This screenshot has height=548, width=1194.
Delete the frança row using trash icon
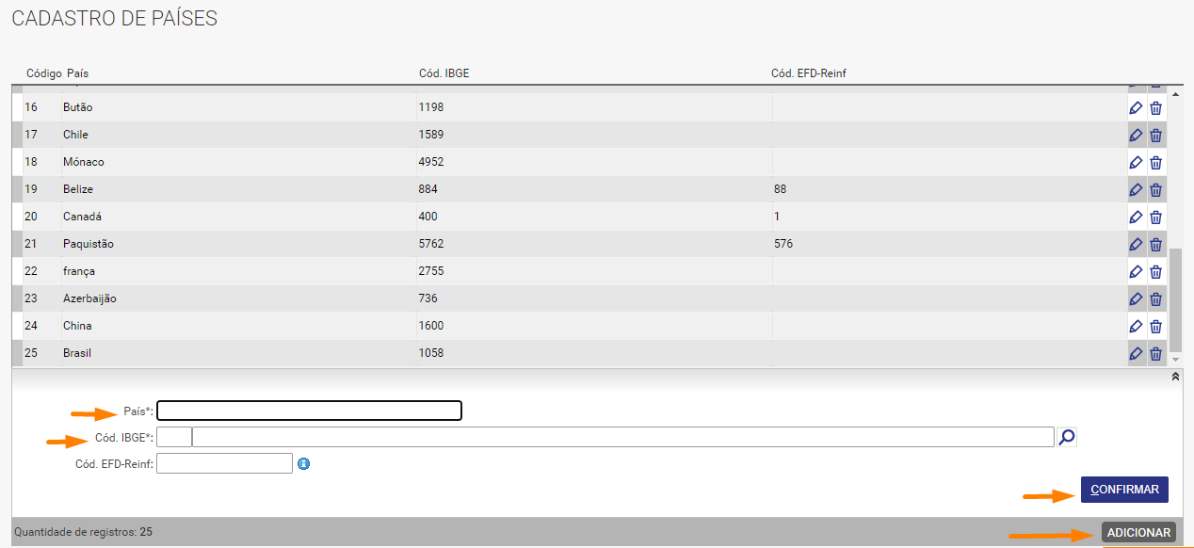click(1156, 272)
